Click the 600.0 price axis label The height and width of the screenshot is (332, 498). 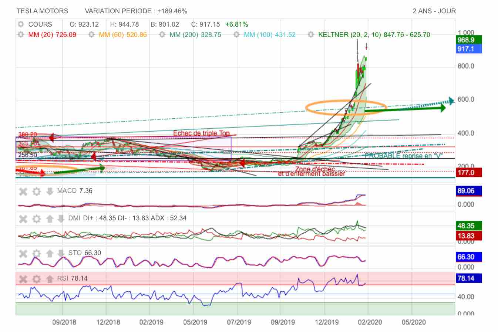coord(466,99)
